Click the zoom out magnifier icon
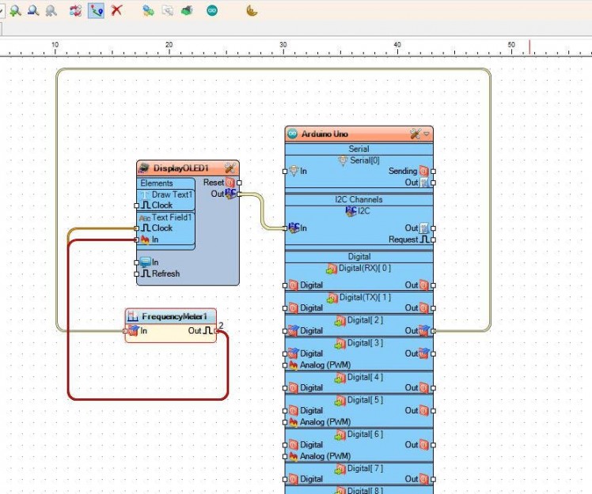Screen dimensions: 592x494 pyautogui.click(x=32, y=11)
